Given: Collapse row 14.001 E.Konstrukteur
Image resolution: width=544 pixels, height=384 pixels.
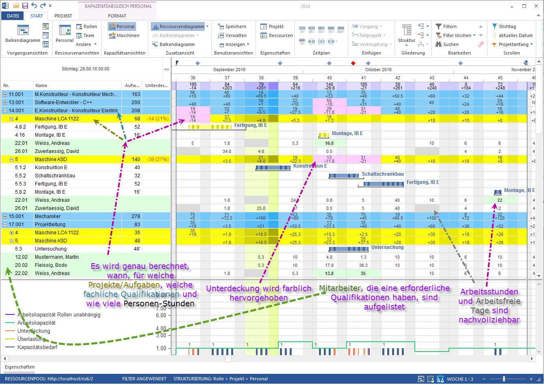Looking at the screenshot, I should [5, 111].
